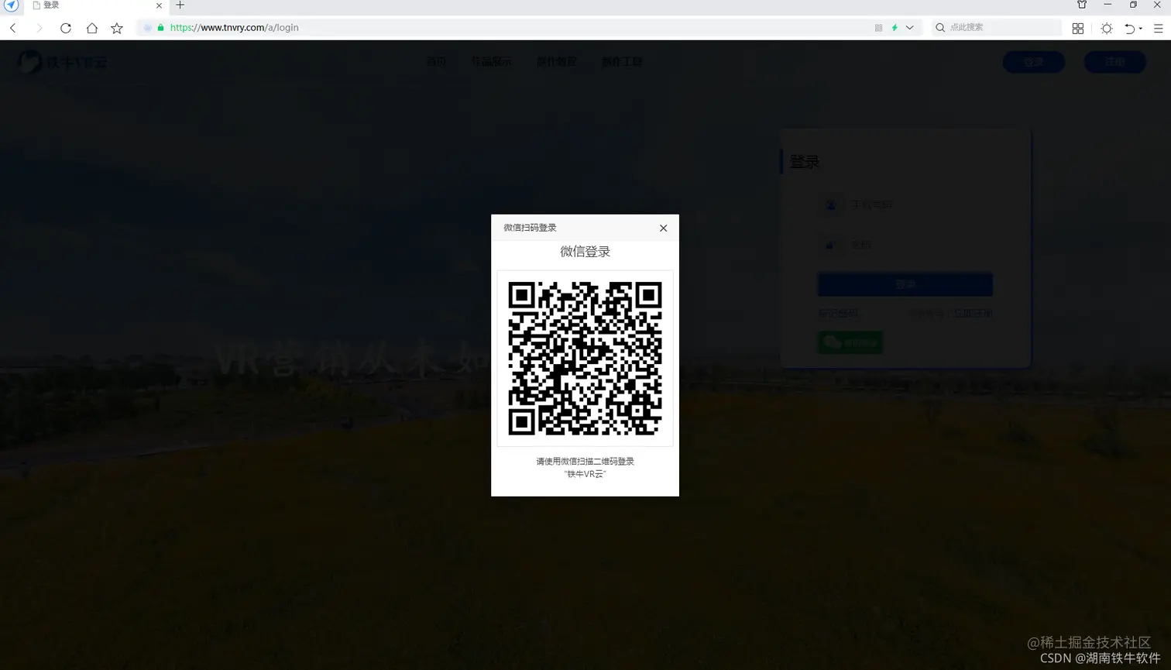Click the magnifier search icon
The image size is (1171, 670).
(940, 27)
